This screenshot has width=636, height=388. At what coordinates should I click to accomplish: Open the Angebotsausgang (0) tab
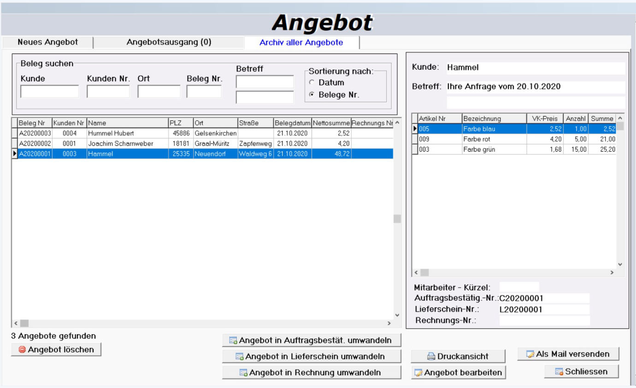click(x=169, y=42)
